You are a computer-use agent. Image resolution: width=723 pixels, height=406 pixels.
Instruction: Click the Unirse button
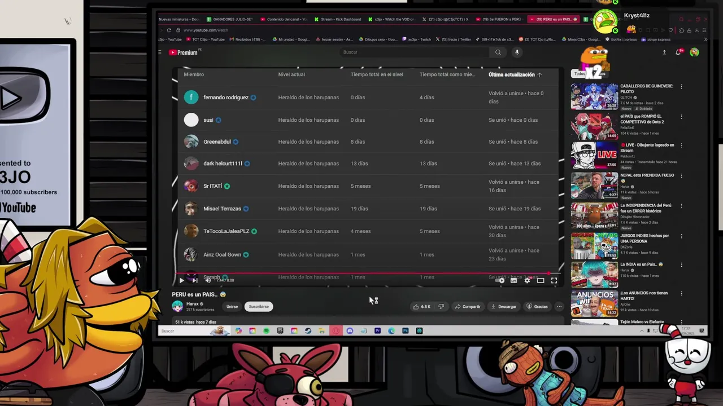(232, 307)
